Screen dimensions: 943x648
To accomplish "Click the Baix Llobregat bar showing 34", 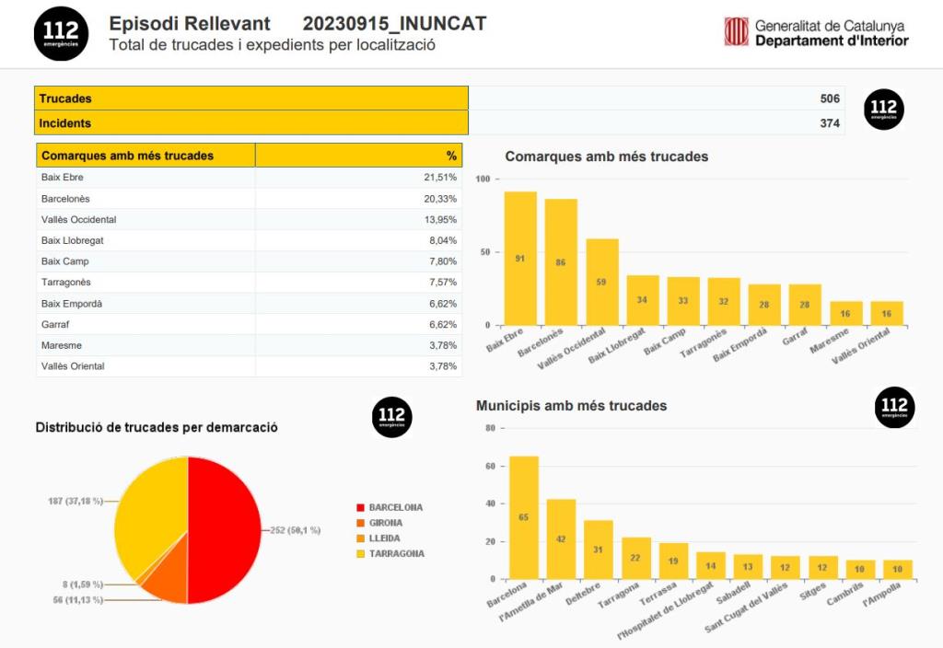I will click(x=642, y=301).
